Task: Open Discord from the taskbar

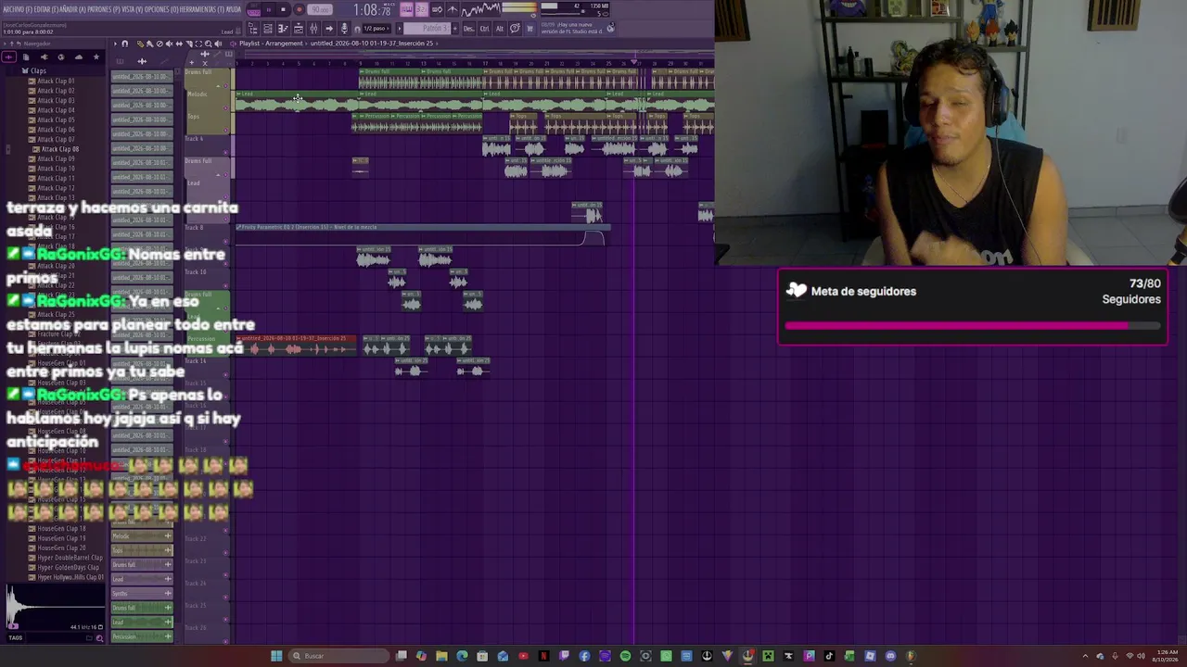Action: click(890, 656)
